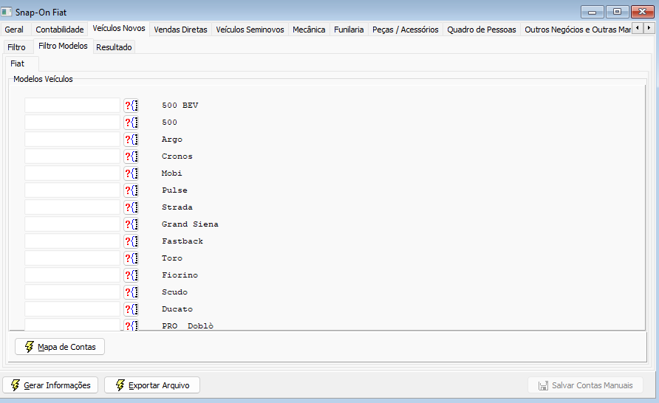Focus the input field for model 500
The height and width of the screenshot is (403, 659).
(x=72, y=123)
